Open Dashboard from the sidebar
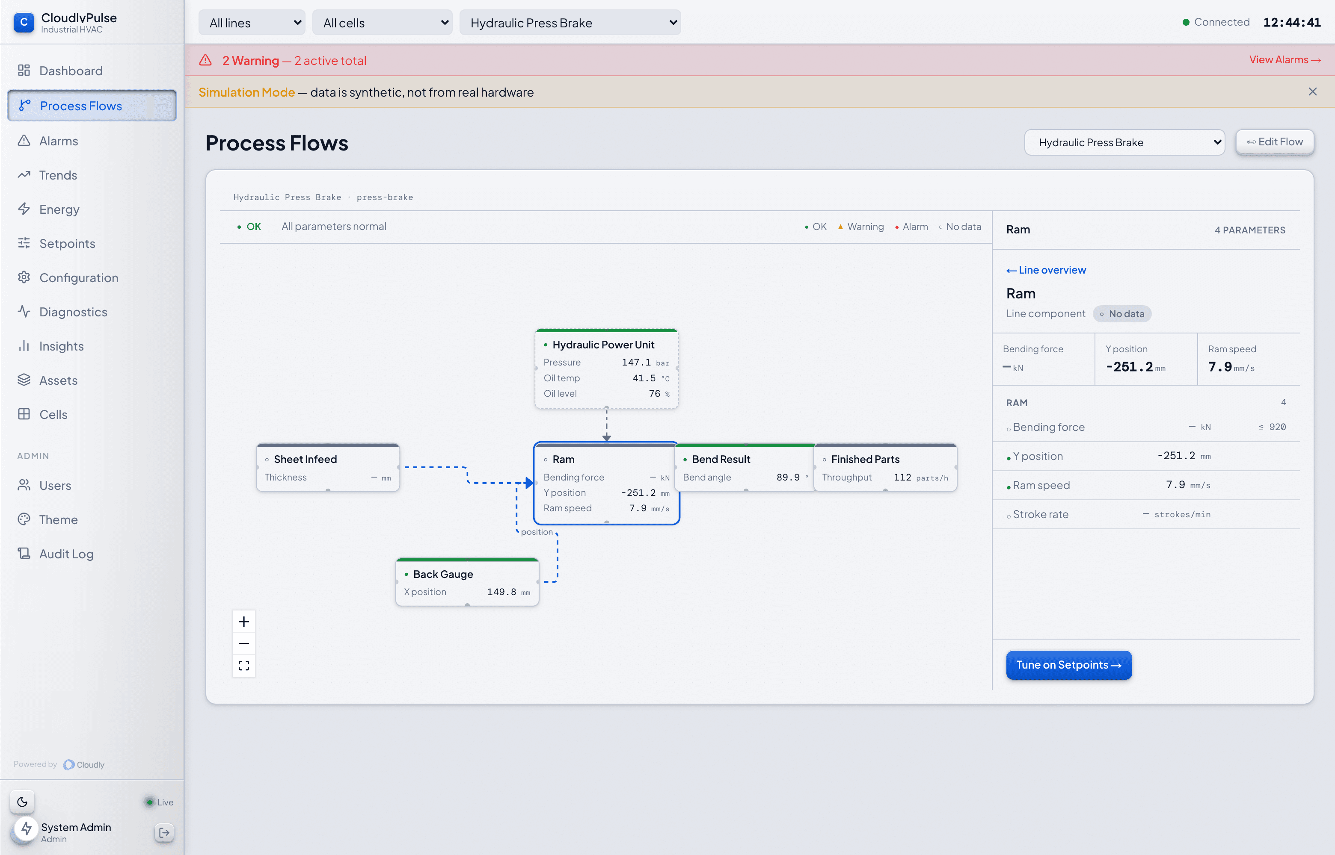Screen dimensions: 1335x855 click(92, 71)
